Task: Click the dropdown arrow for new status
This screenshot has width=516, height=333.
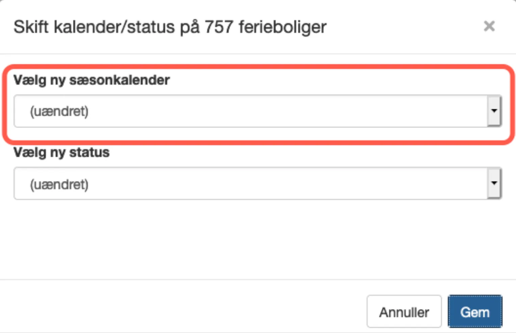Action: pyautogui.click(x=494, y=183)
